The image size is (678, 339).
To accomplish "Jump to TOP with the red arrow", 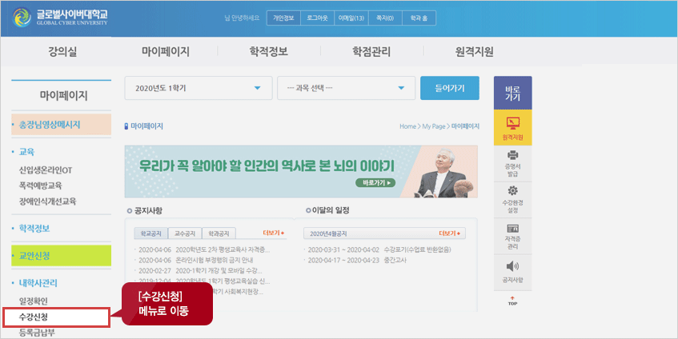I will point(512,301).
